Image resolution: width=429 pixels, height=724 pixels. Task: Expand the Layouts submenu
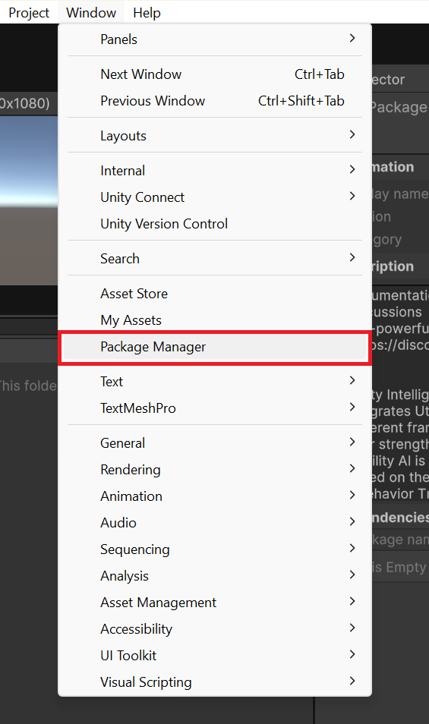point(215,136)
